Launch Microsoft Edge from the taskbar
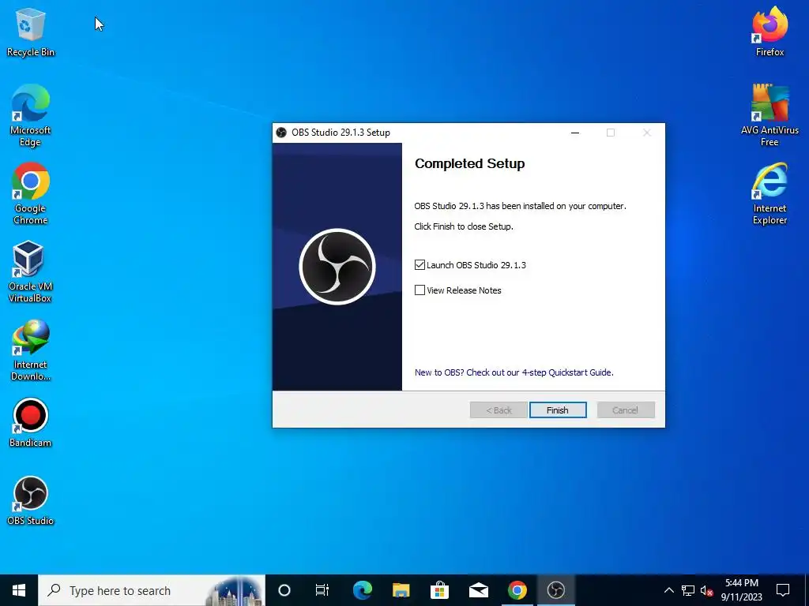The width and height of the screenshot is (809, 606). pos(362,590)
